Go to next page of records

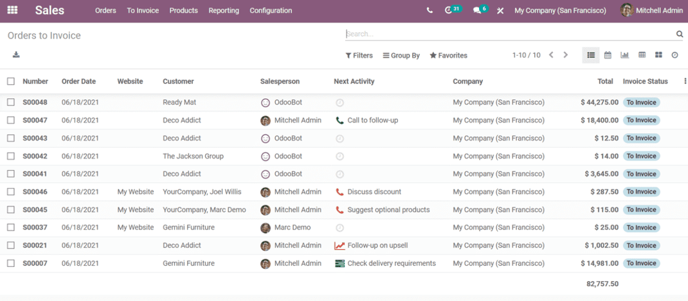[x=566, y=55]
